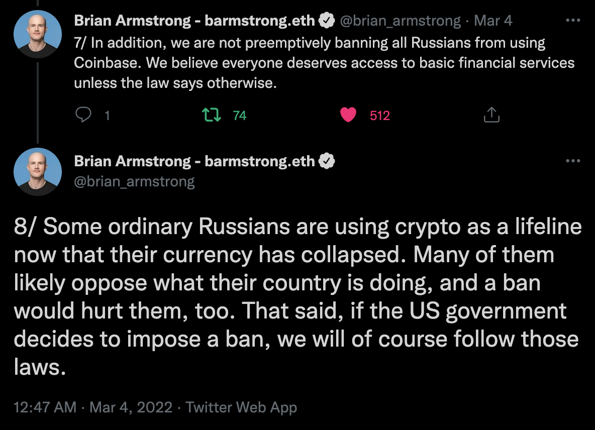The width and height of the screenshot is (595, 430).
Task: Click the 12:47 AM · Mar 4, 2022 timestamp
Action: coord(93,407)
